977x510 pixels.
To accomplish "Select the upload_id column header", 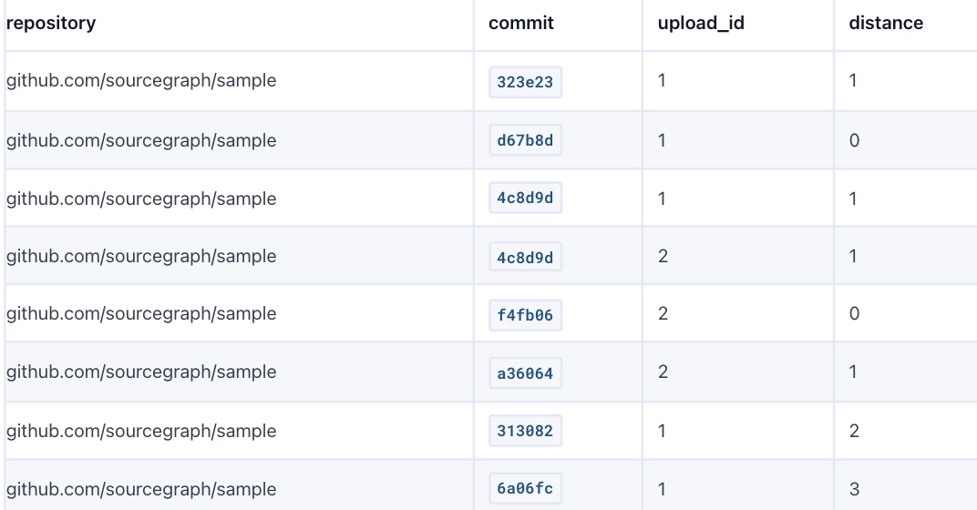I will pyautogui.click(x=701, y=23).
